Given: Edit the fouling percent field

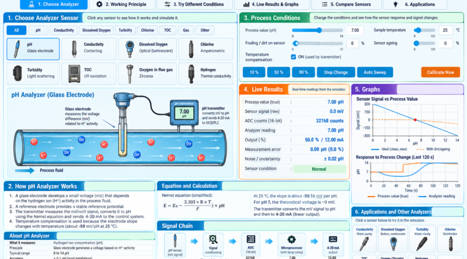Looking at the screenshot, I should click(353, 44).
